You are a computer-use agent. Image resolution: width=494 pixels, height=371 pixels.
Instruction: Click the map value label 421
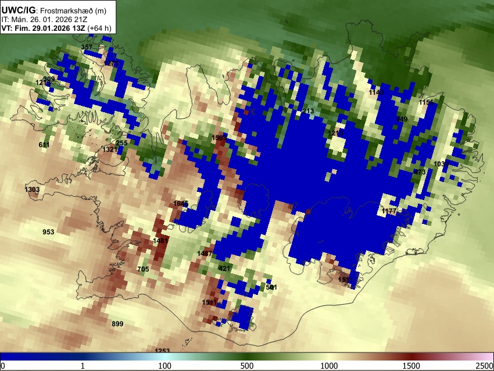[224, 269]
